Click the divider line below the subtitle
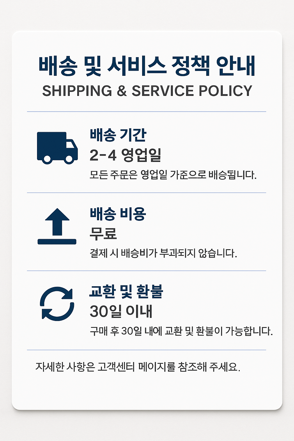This screenshot has width=294, height=441. pyautogui.click(x=146, y=111)
